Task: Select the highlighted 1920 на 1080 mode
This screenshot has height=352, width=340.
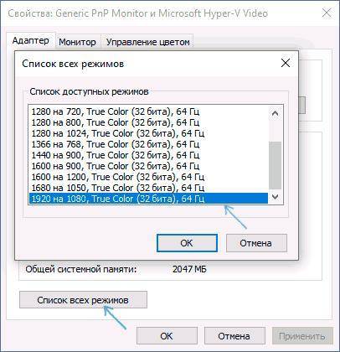Action: point(148,199)
